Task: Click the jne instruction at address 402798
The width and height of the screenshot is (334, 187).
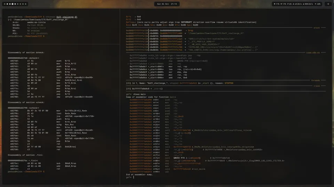Action: tap(52, 116)
